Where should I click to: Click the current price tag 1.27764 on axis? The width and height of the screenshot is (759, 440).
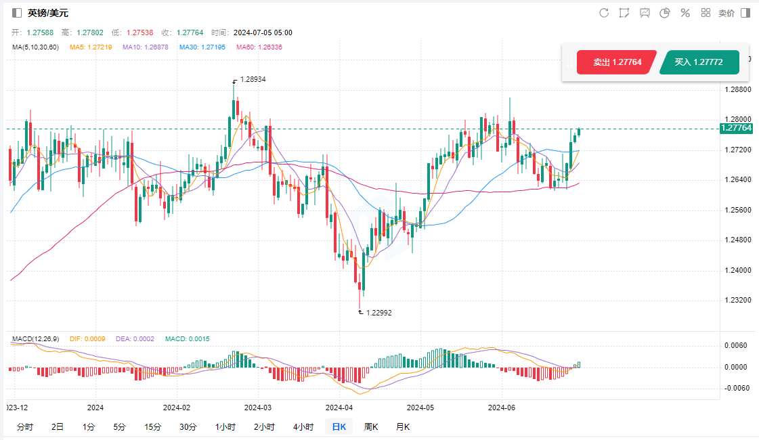click(736, 128)
